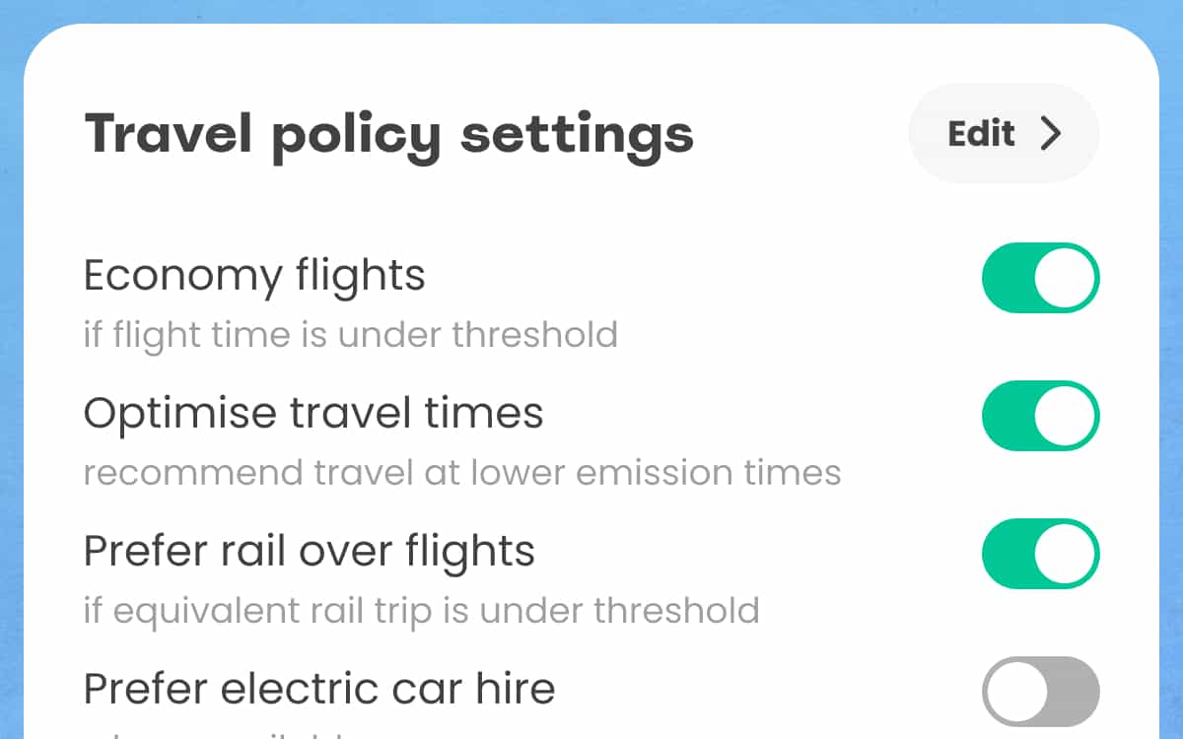Click the grey electric car hire switch track
Viewport: 1183px width, 739px height.
[1075, 690]
